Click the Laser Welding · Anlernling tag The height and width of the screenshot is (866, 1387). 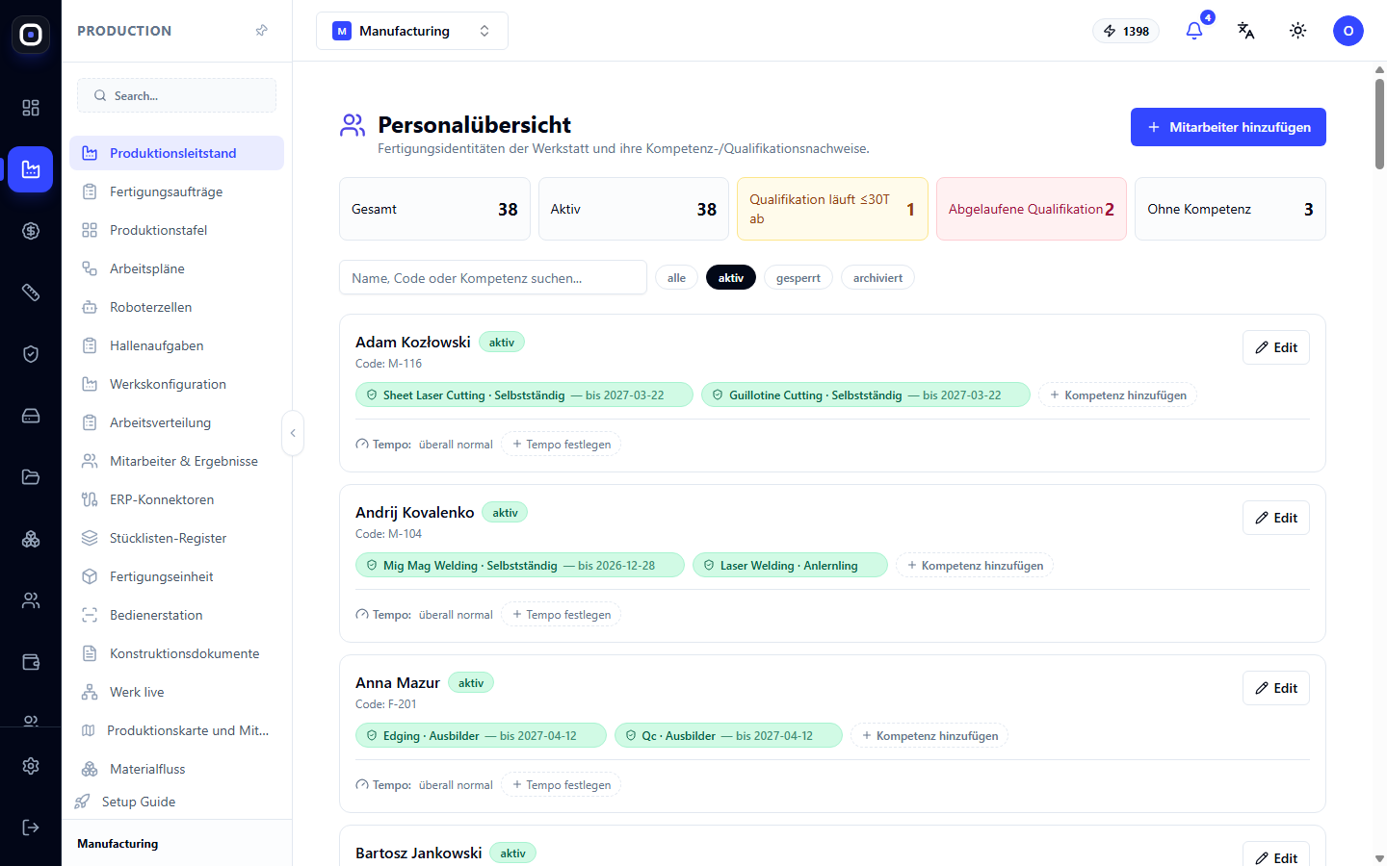tap(790, 566)
